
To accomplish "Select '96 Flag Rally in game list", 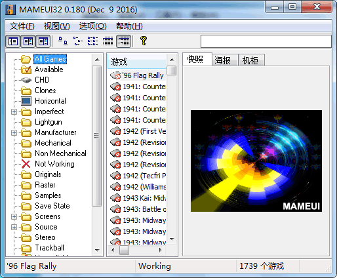I will [x=143, y=75].
